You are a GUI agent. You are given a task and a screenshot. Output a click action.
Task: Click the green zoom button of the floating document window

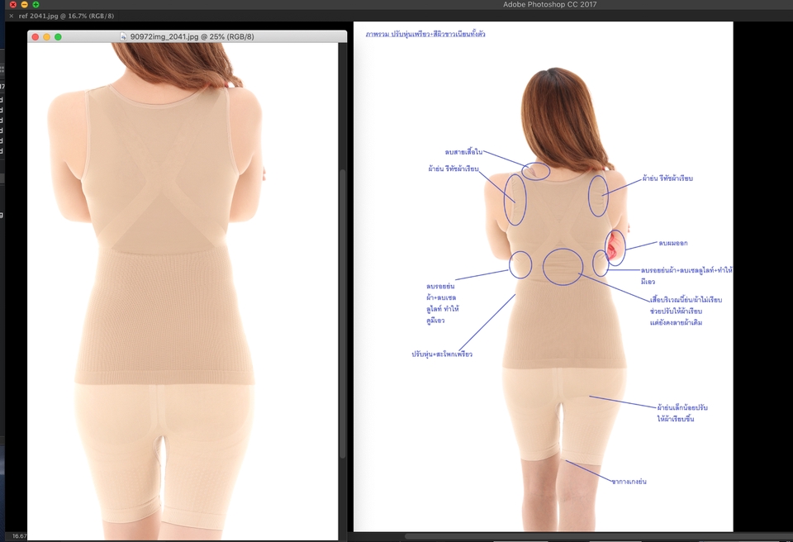58,36
